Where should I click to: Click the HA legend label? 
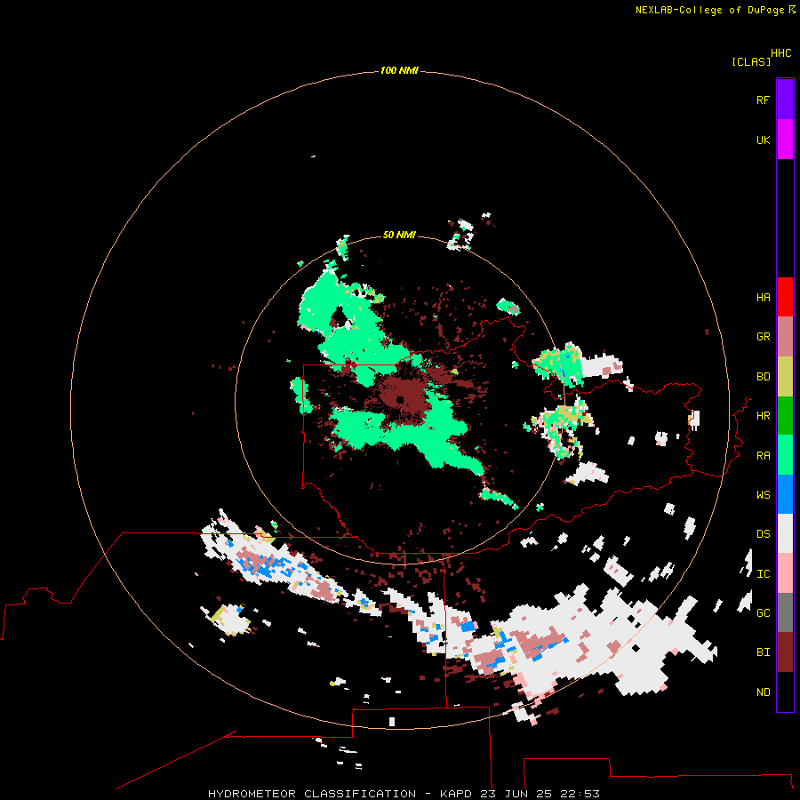pos(763,298)
